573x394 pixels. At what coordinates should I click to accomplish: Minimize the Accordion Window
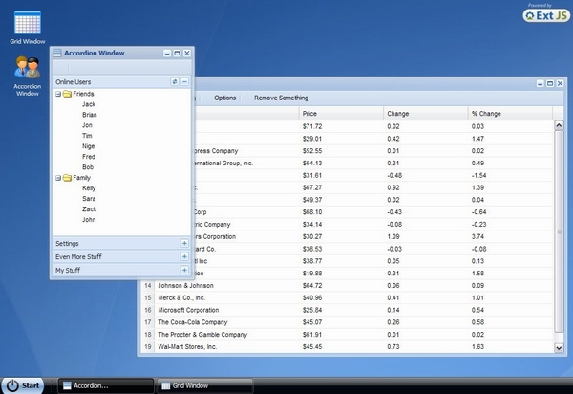(167, 54)
